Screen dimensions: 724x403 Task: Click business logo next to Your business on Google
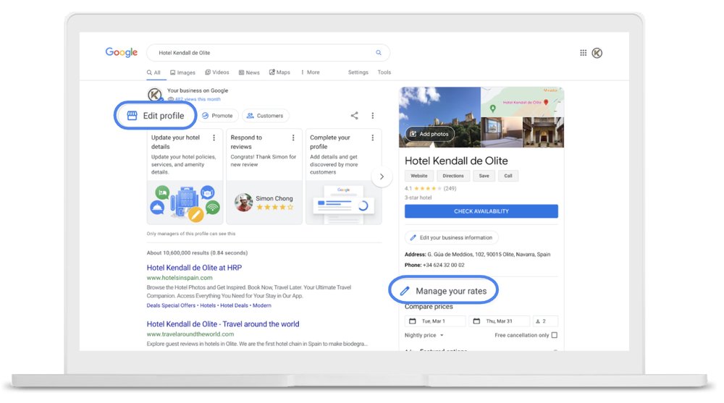pos(155,95)
